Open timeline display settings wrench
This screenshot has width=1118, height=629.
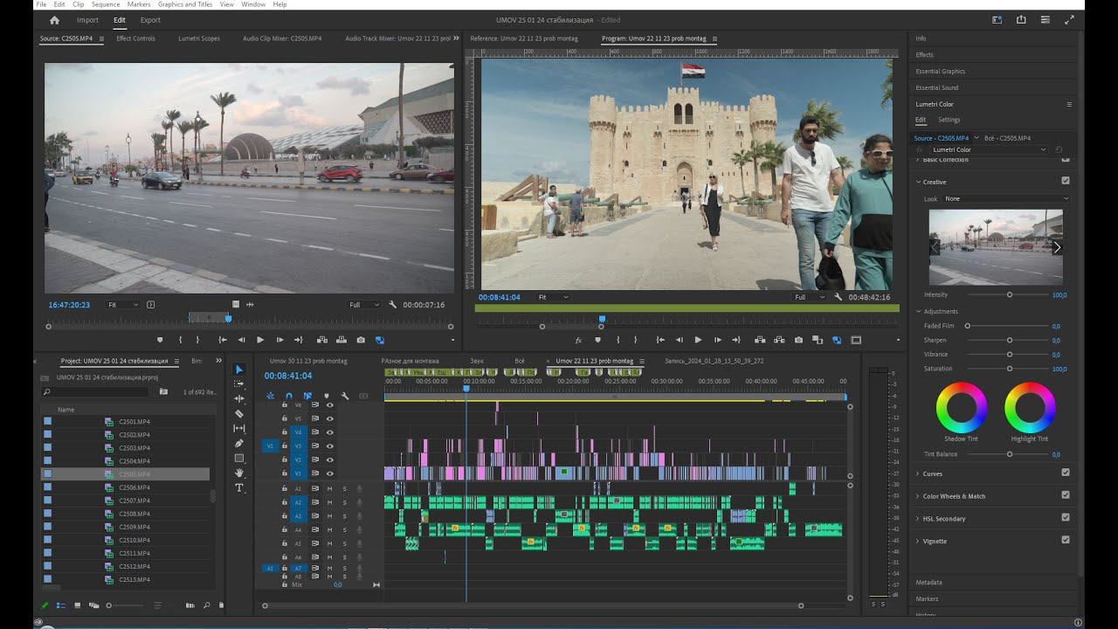coord(345,396)
